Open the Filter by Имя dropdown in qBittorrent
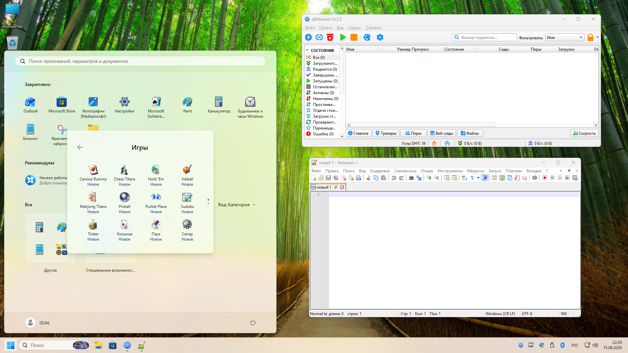628x353 pixels. (x=565, y=38)
